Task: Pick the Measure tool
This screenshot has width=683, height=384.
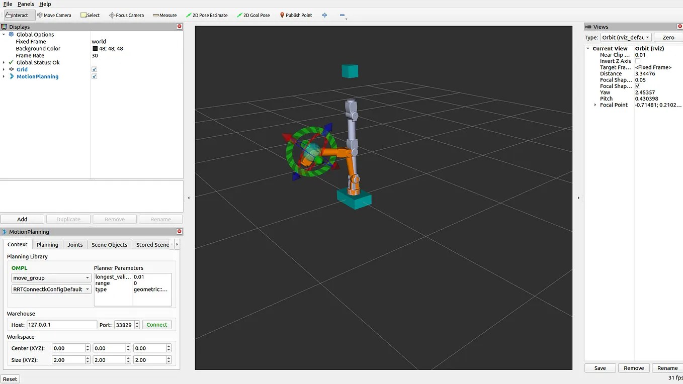Action: (x=164, y=15)
